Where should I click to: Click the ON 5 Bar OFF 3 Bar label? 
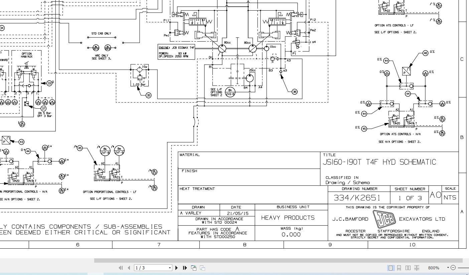point(45,114)
